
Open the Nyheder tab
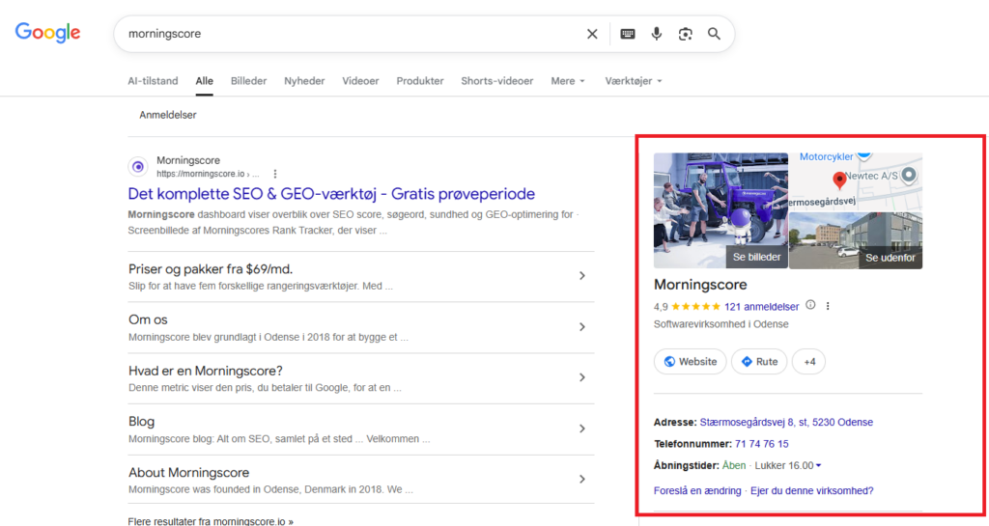(x=304, y=81)
